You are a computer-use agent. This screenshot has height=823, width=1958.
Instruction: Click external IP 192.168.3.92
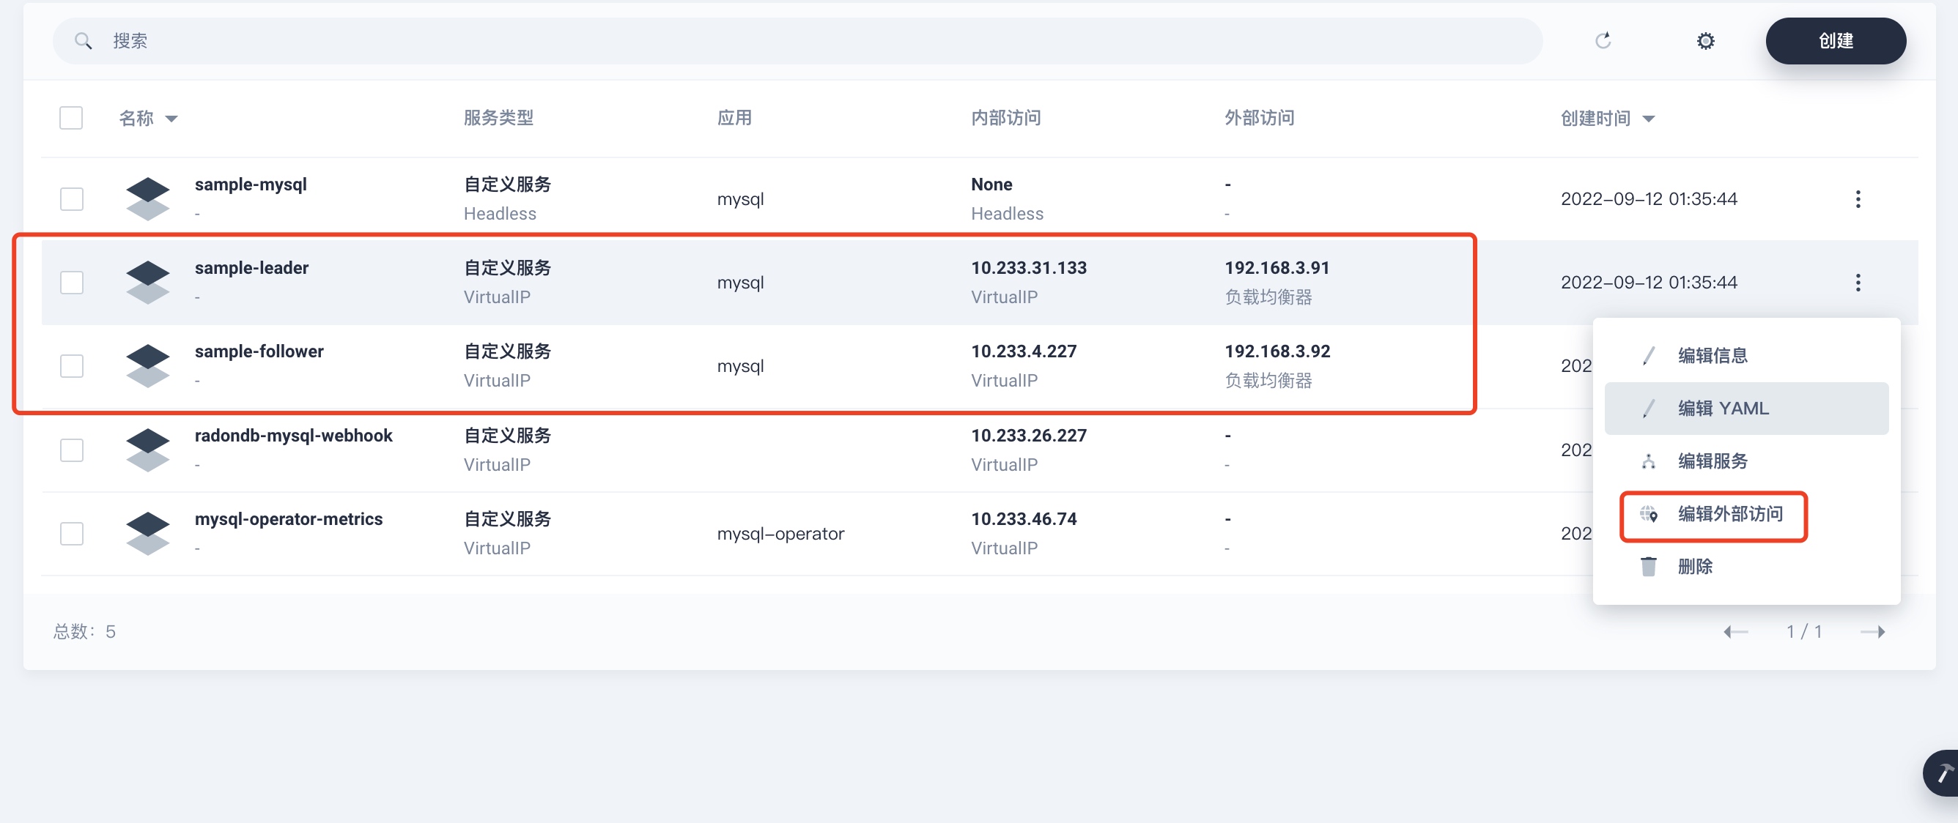1278,351
